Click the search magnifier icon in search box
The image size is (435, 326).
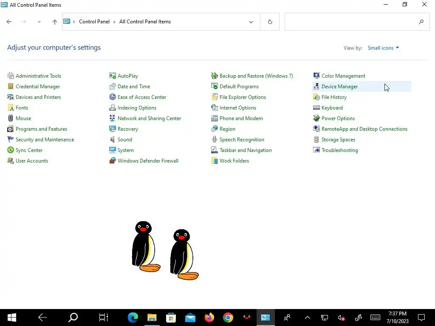pos(421,22)
